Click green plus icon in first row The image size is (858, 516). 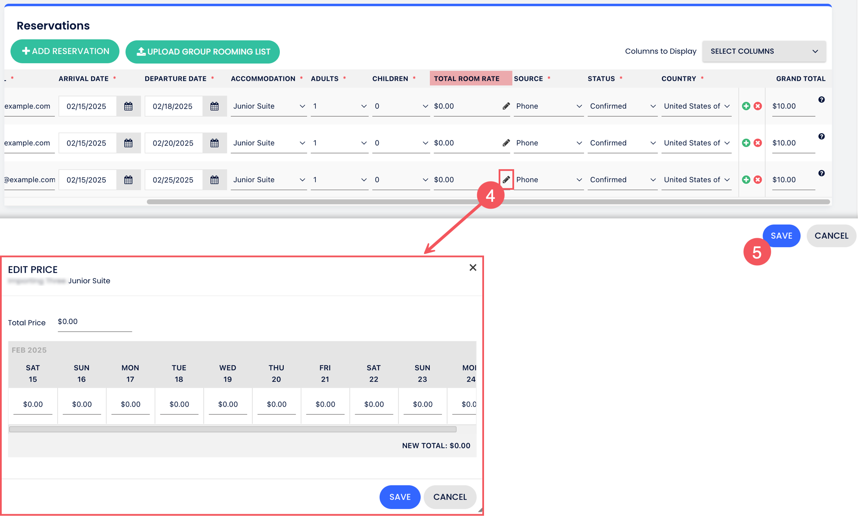pyautogui.click(x=746, y=106)
